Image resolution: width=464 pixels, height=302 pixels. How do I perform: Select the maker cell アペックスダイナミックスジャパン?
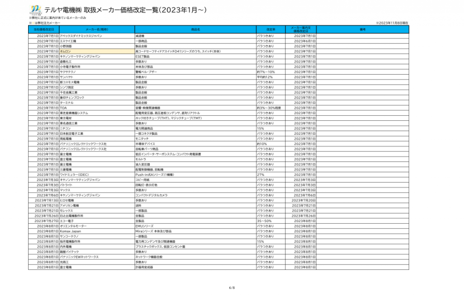[97, 36]
